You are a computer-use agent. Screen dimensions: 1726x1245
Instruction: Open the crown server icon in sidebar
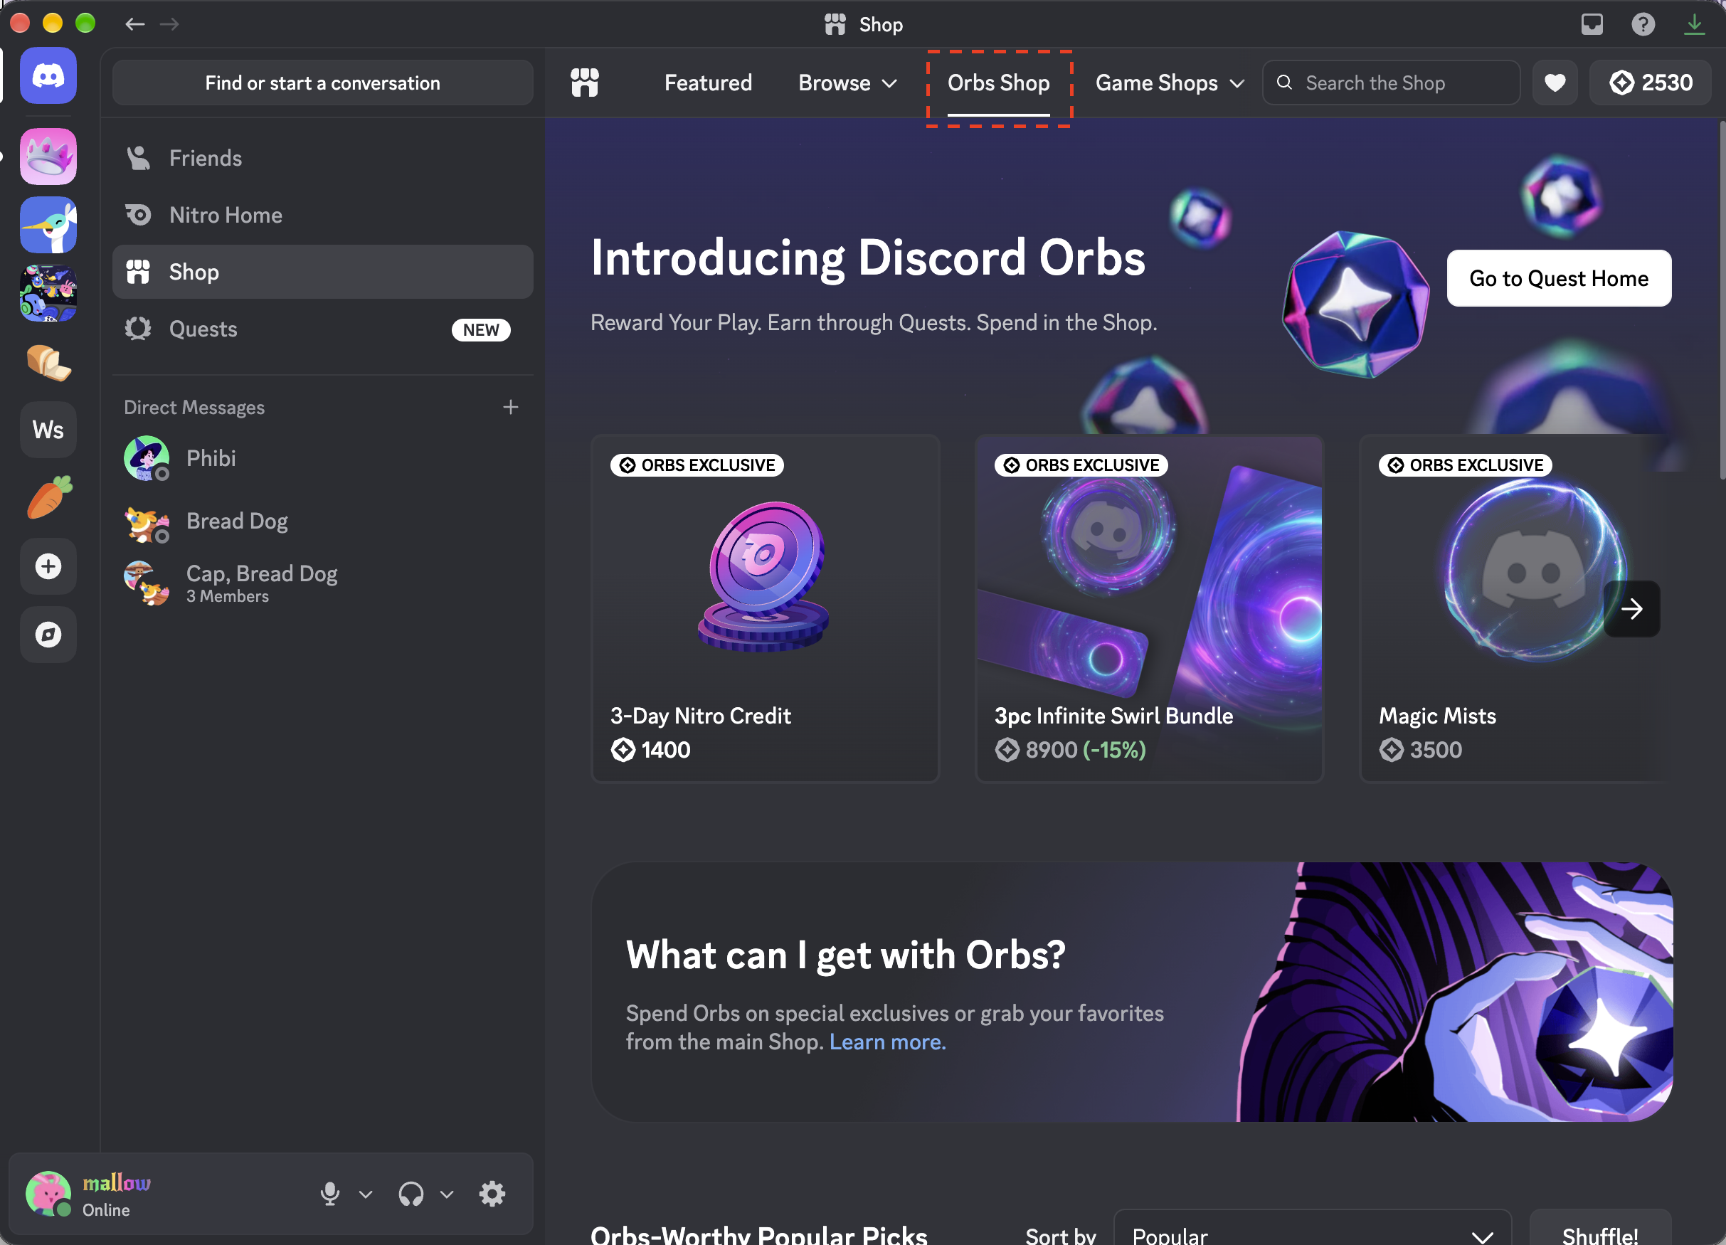tap(48, 156)
